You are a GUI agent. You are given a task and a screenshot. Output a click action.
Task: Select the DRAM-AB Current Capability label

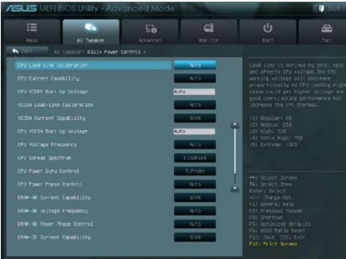click(x=54, y=198)
